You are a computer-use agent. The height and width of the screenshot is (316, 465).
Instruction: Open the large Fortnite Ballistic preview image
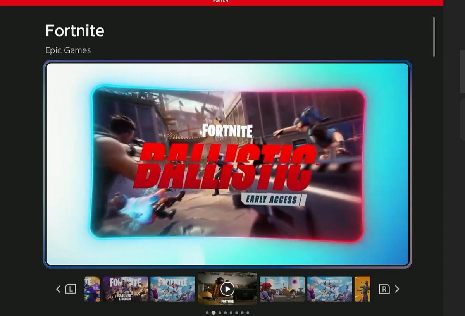pos(227,164)
